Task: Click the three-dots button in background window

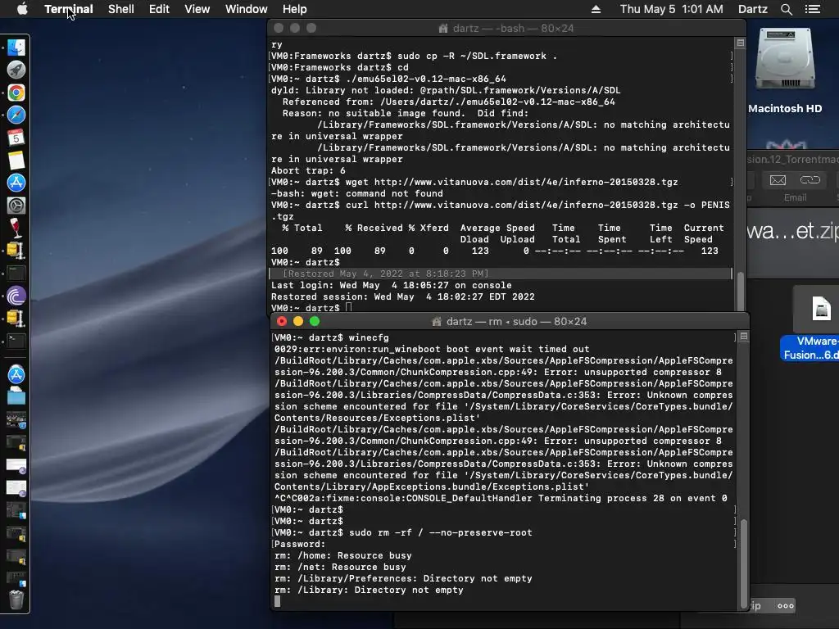Action: [x=786, y=606]
